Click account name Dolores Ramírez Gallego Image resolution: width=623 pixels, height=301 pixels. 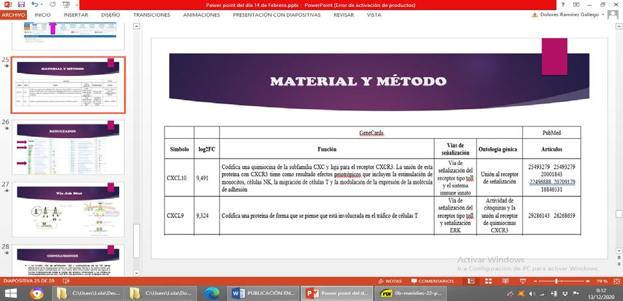coord(569,15)
